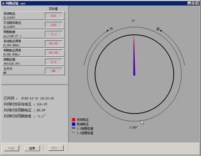Select the 同期角差 value field showing -1.1
The width and height of the screenshot is (201, 156).
point(53,34)
